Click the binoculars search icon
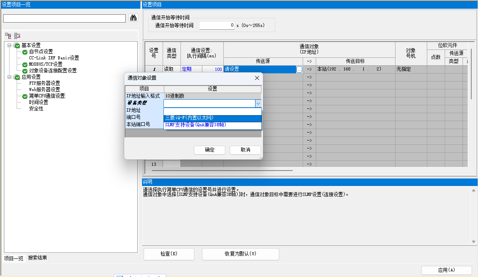This screenshot has height=277, width=478. pyautogui.click(x=133, y=18)
